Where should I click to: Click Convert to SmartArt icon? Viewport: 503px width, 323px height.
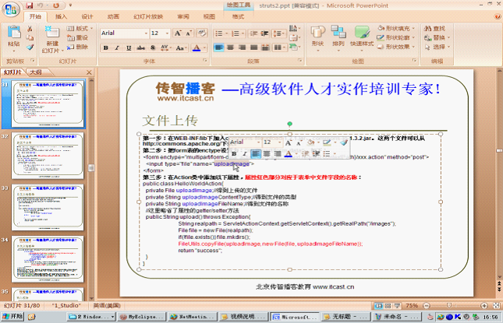294,47
